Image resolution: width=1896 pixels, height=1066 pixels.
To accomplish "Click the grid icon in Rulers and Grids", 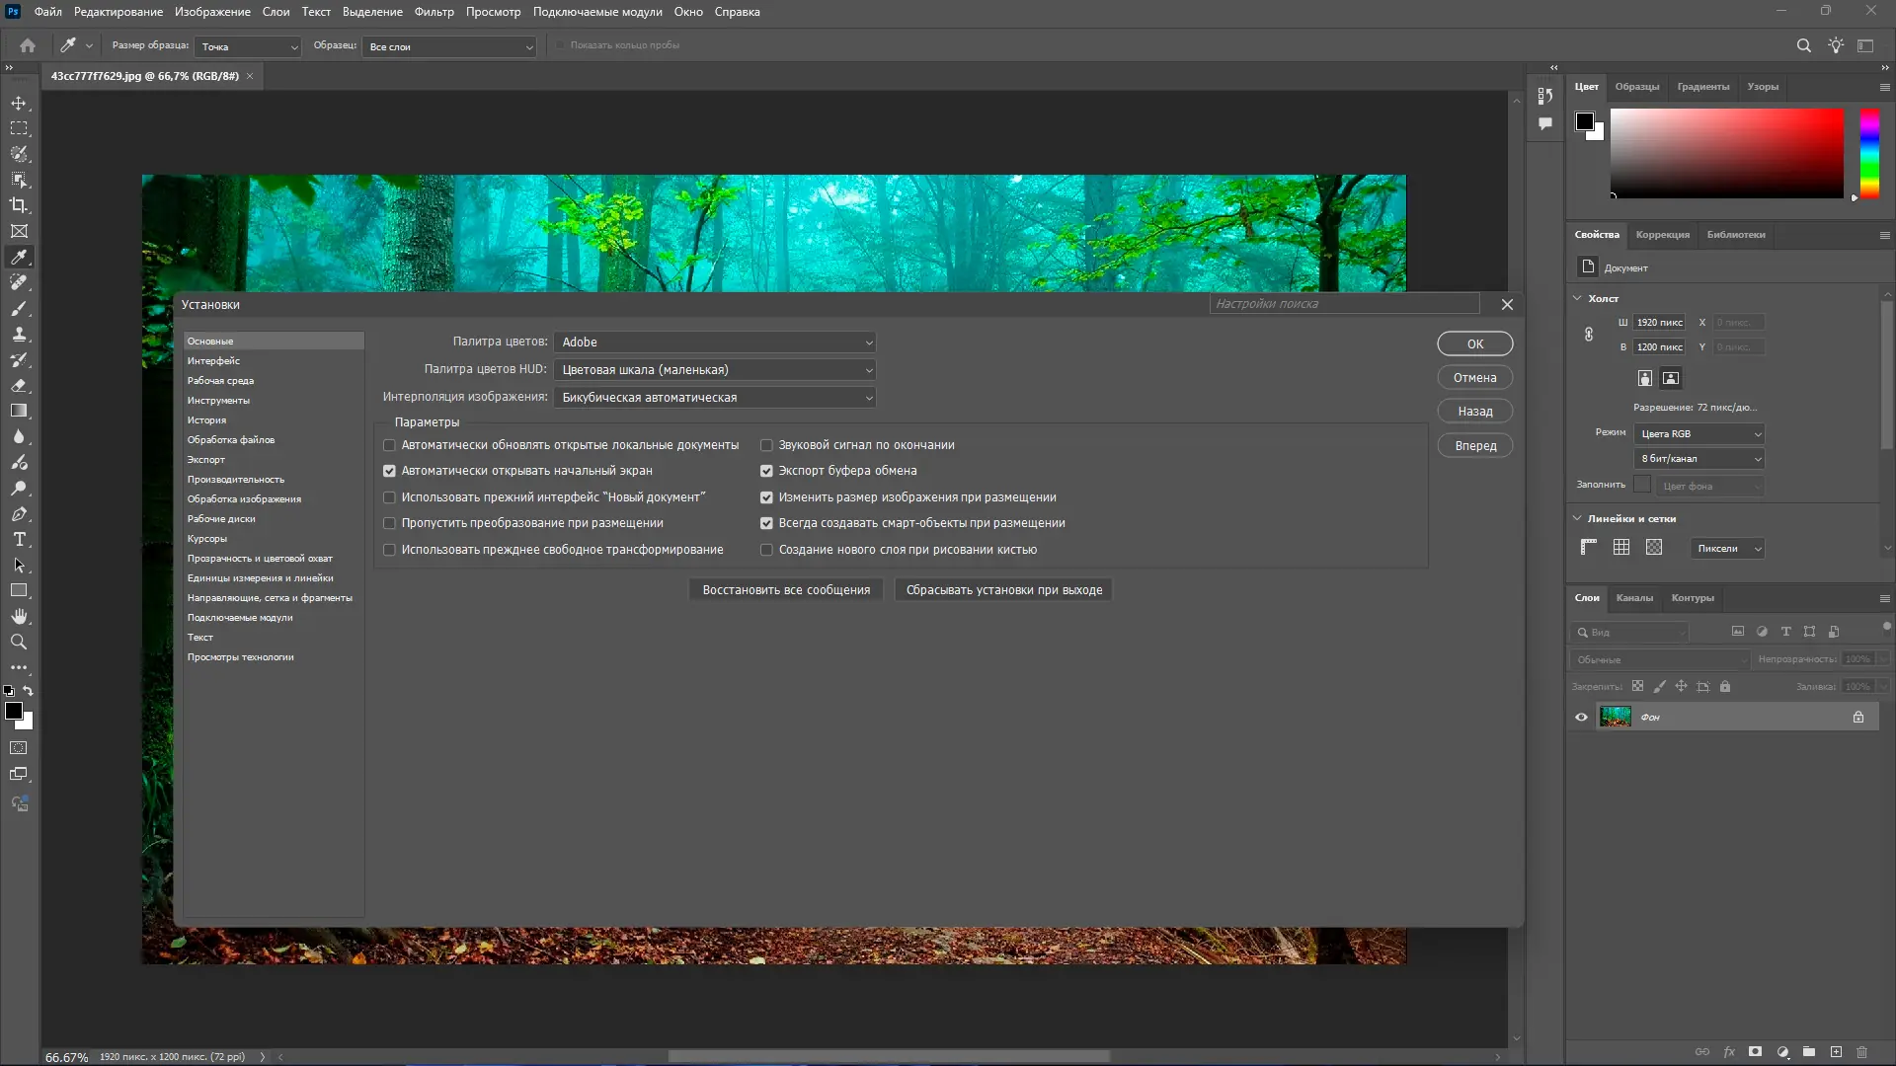I will 1621,548.
